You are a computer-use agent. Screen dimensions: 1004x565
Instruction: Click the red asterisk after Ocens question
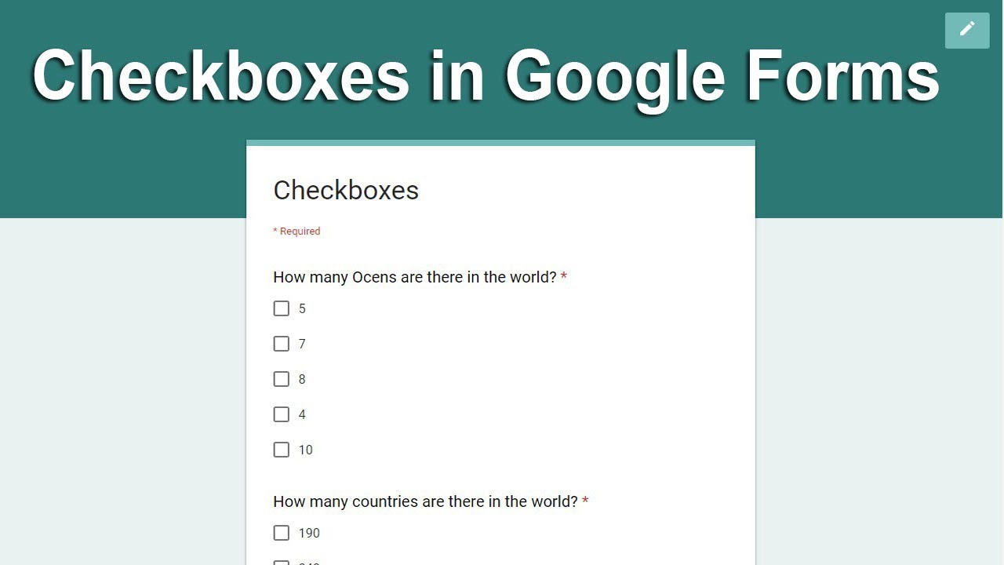[564, 276]
